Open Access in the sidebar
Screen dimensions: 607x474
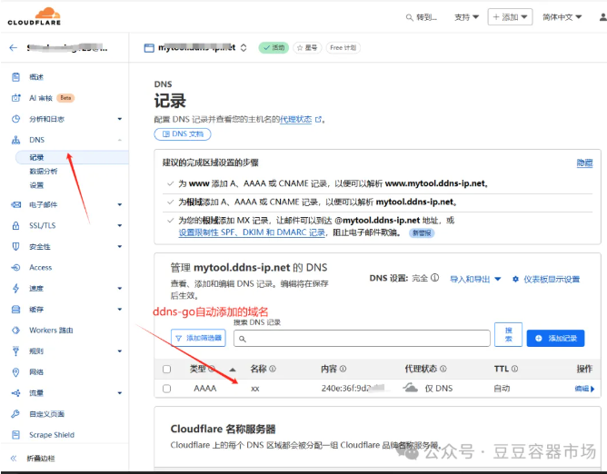click(40, 267)
